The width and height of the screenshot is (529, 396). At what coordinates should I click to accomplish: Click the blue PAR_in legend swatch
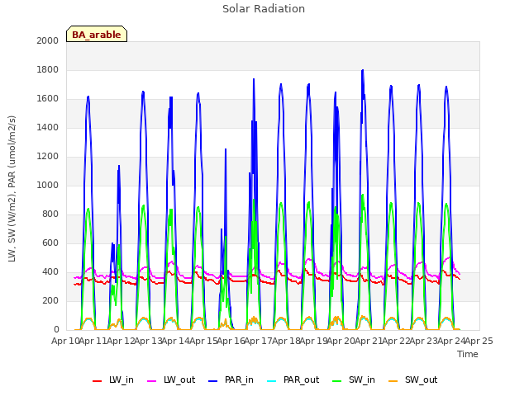[x=213, y=381]
